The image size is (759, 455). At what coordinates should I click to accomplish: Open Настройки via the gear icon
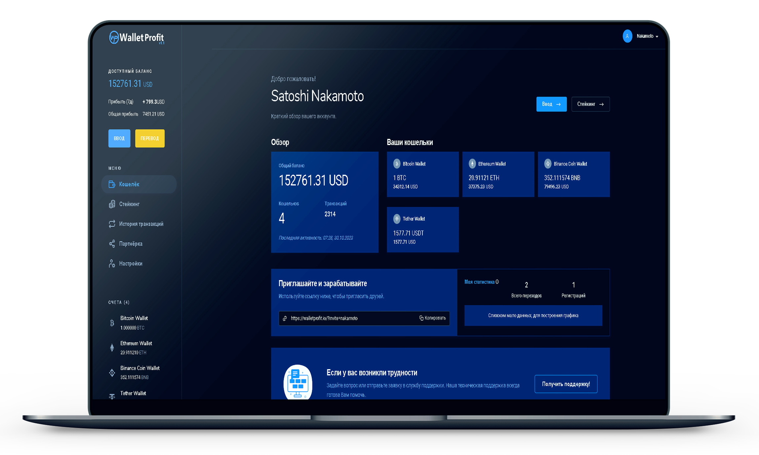[112, 263]
